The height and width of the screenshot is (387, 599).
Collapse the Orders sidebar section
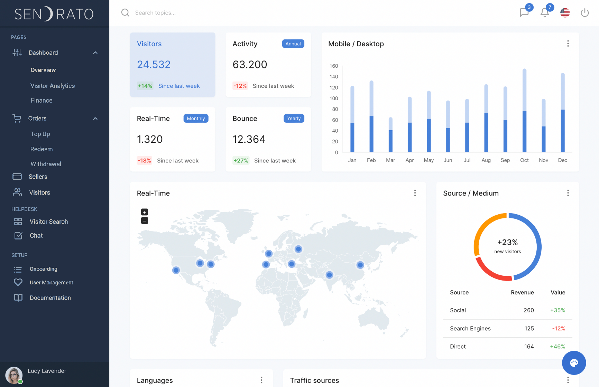pyautogui.click(x=95, y=119)
